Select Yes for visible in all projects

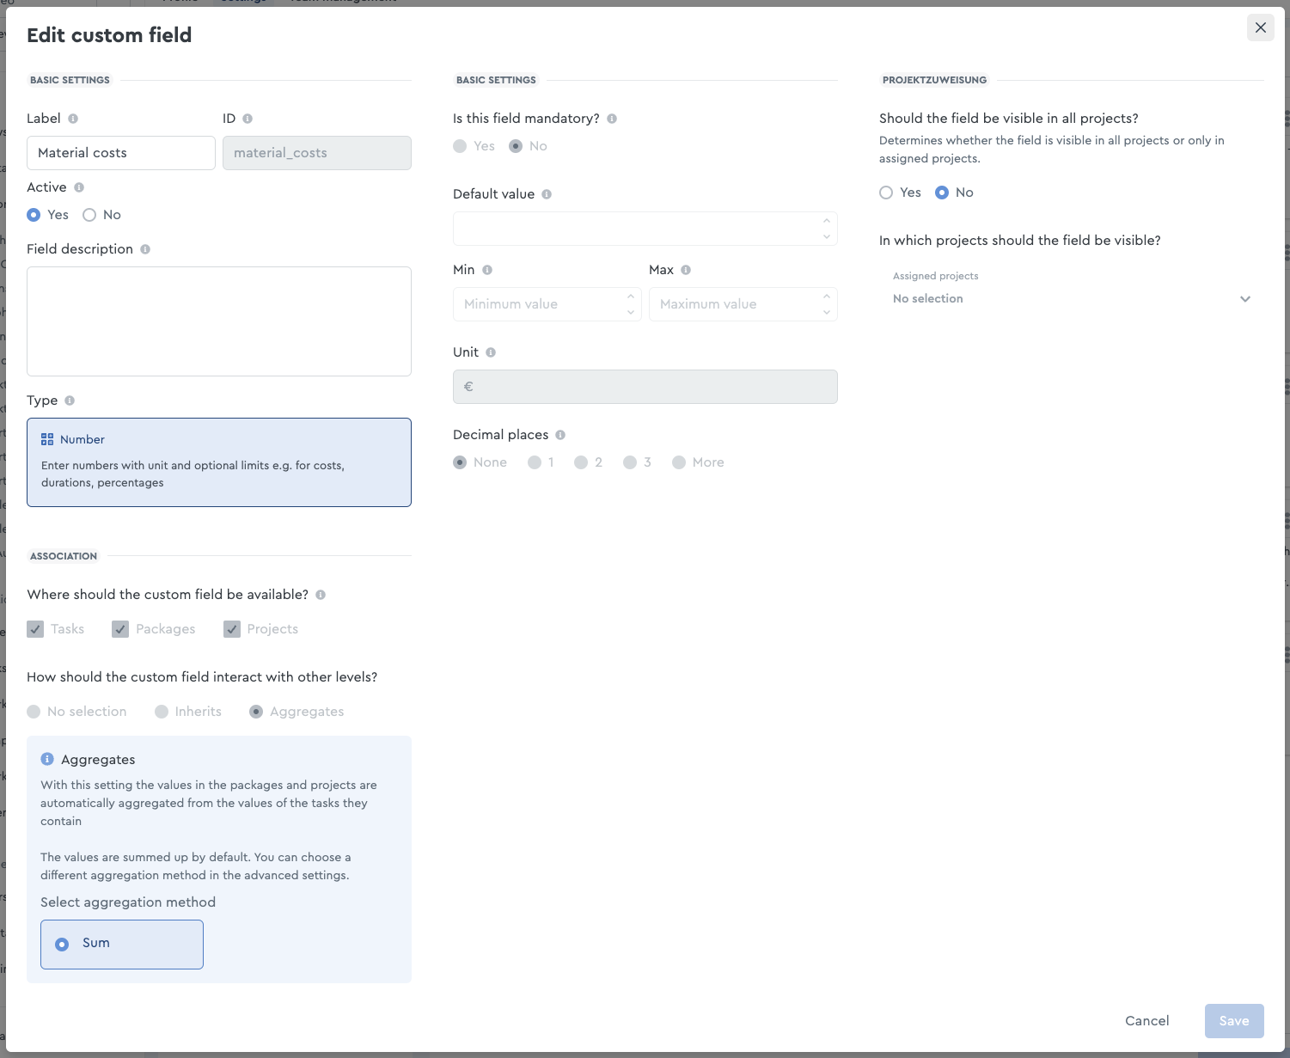coord(886,193)
